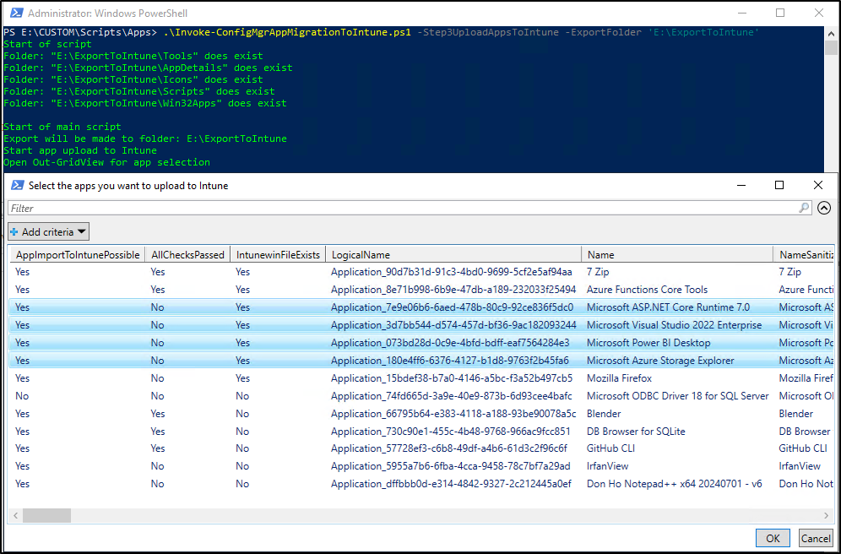
Task: Click the search magnifier icon in filter box
Action: (805, 208)
